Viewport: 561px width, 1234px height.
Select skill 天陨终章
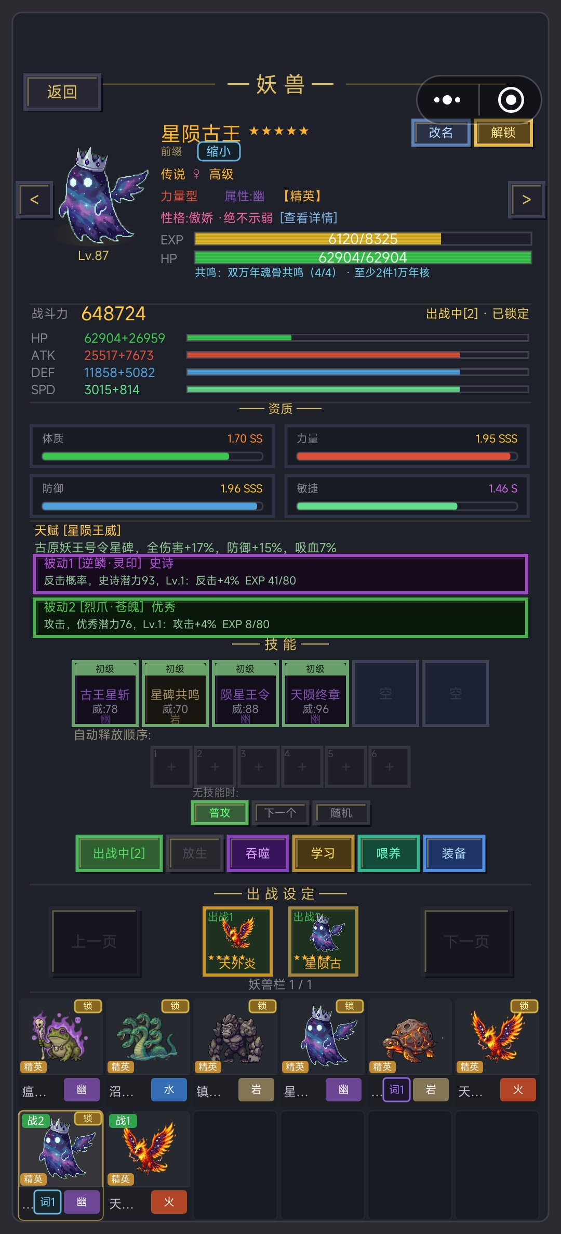point(315,693)
